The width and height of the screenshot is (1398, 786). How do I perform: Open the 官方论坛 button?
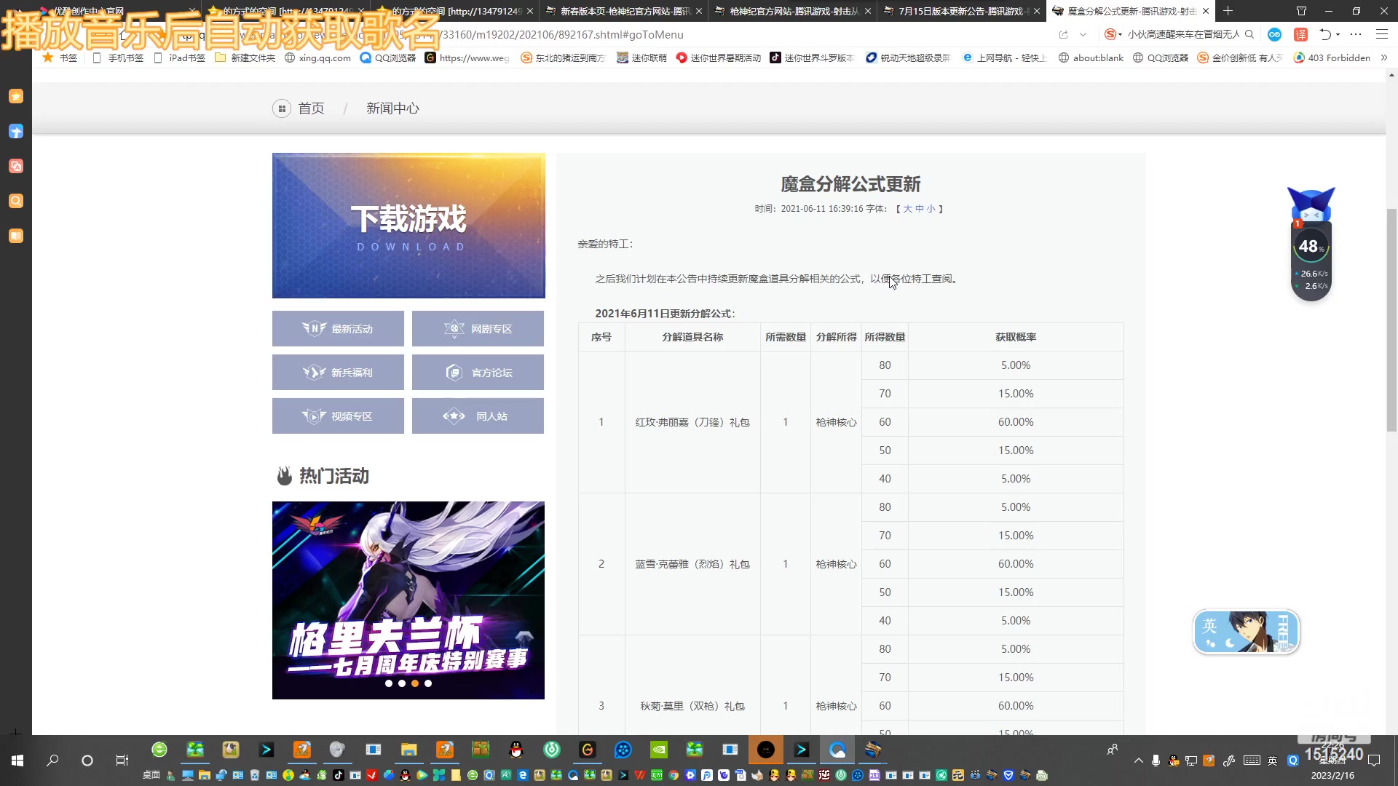pyautogui.click(x=478, y=373)
